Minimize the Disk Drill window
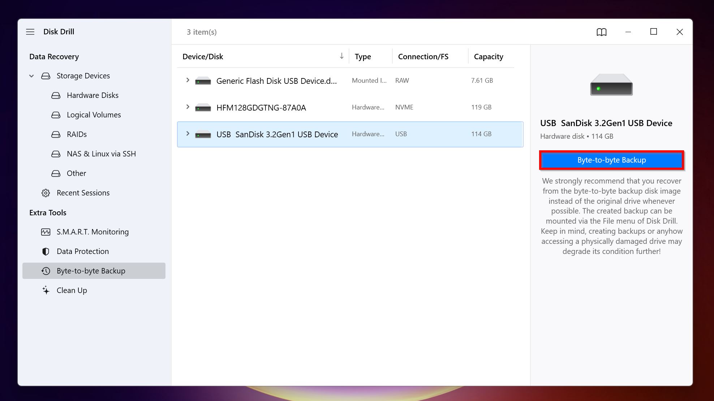 coord(628,32)
